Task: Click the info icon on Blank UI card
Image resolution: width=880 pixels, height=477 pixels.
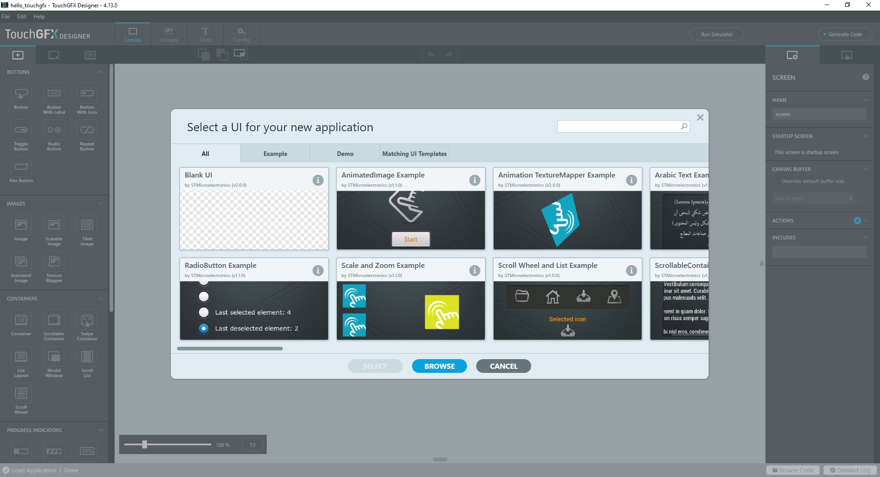Action: tap(318, 180)
